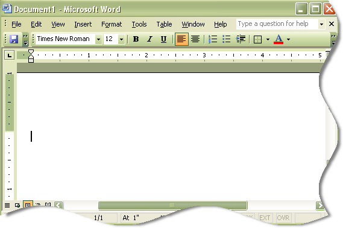This screenshot has width=343, height=228.
Task: Click inside the font size box
Action: pos(111,39)
